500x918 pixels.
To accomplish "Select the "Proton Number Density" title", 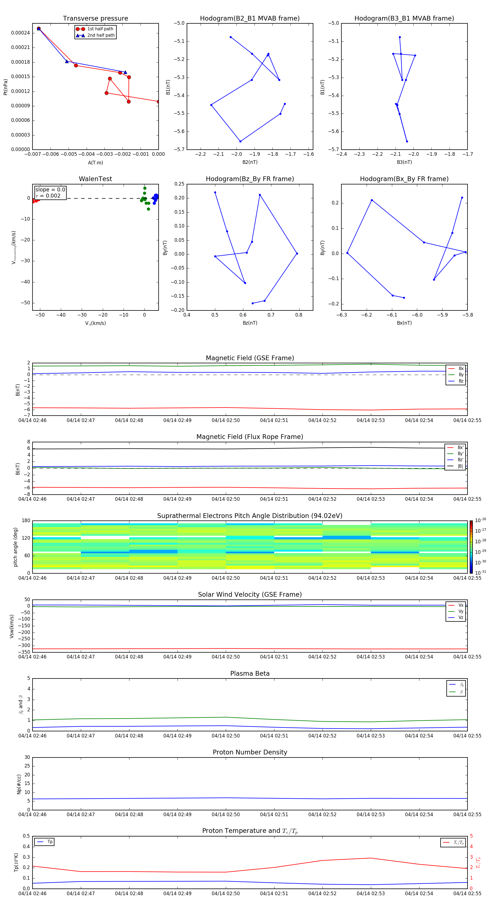I will click(x=250, y=753).
